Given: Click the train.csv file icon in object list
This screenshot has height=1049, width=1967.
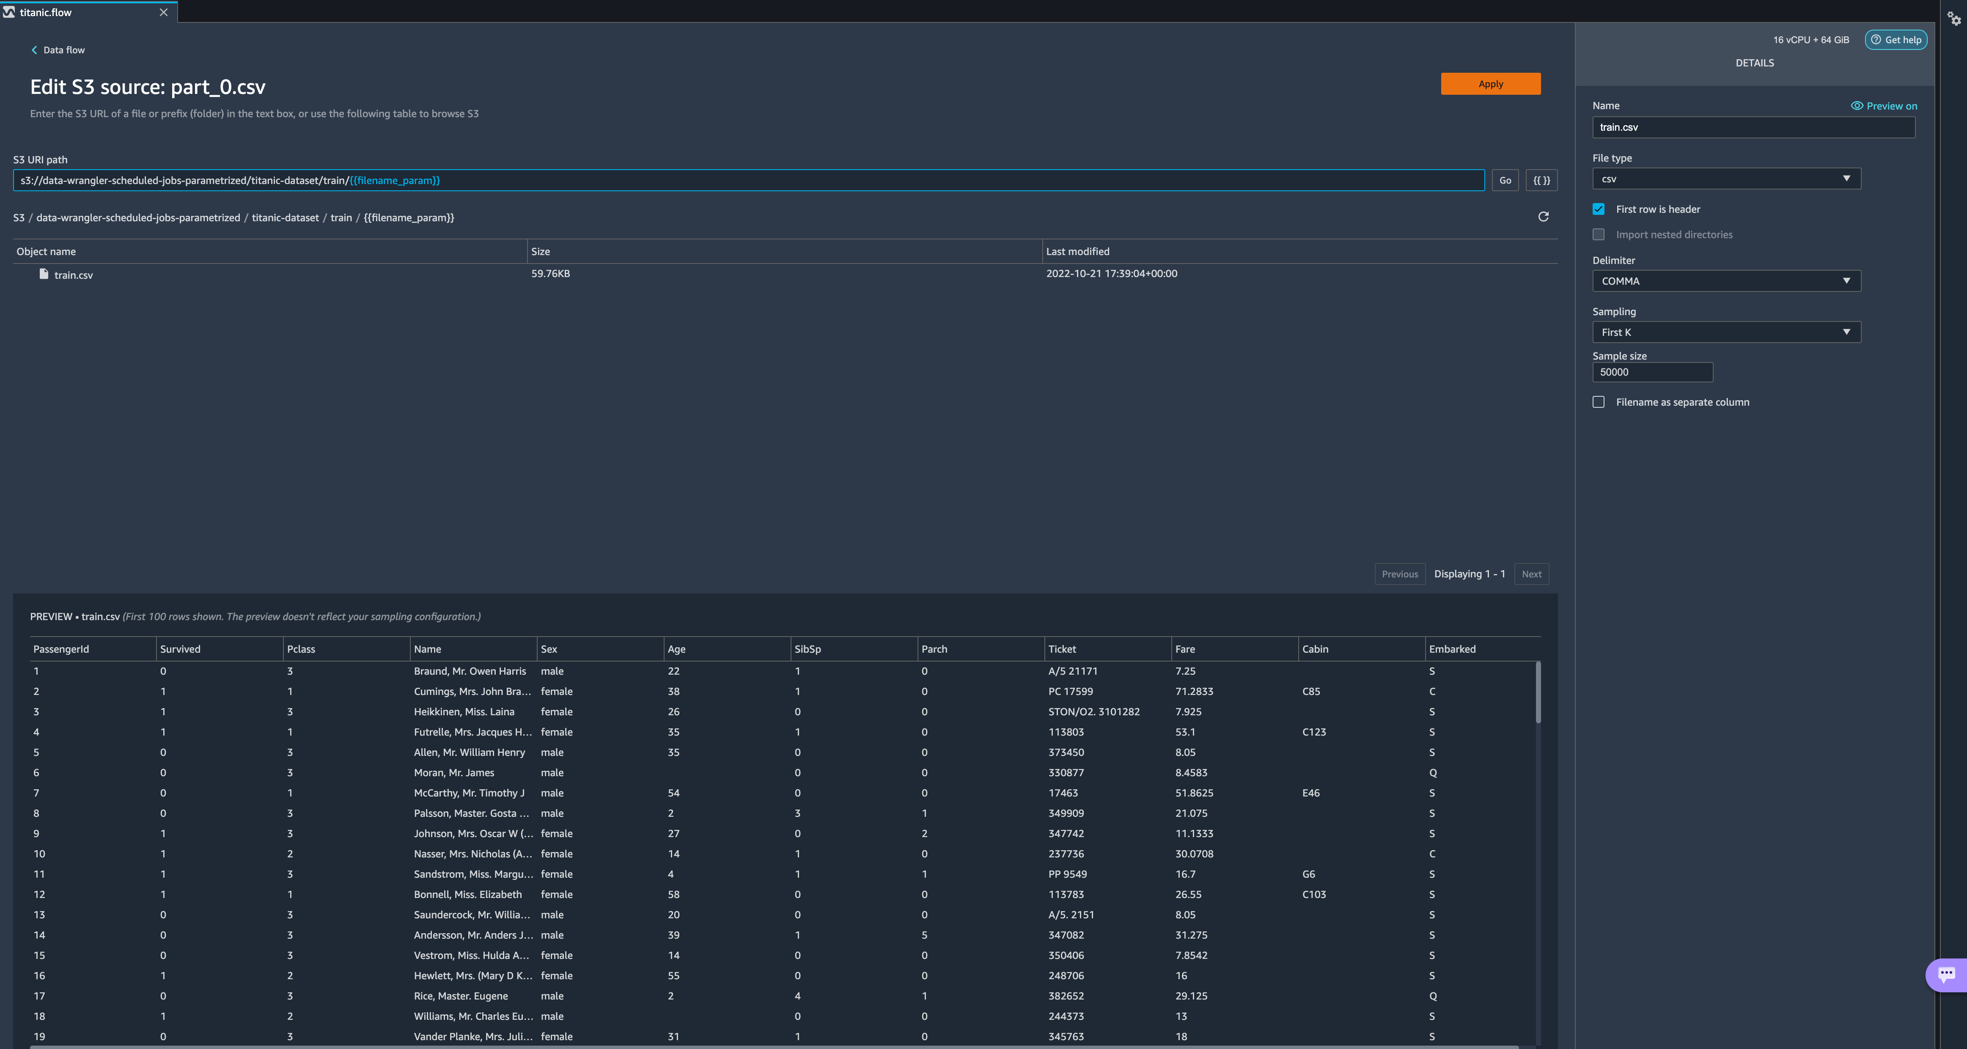Looking at the screenshot, I should coord(44,274).
